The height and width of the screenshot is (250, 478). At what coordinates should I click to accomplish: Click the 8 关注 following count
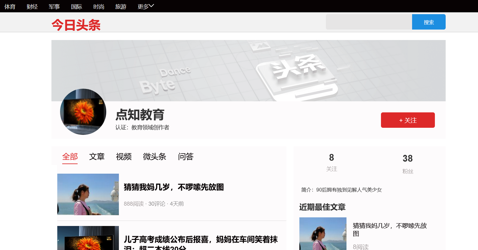[332, 163]
